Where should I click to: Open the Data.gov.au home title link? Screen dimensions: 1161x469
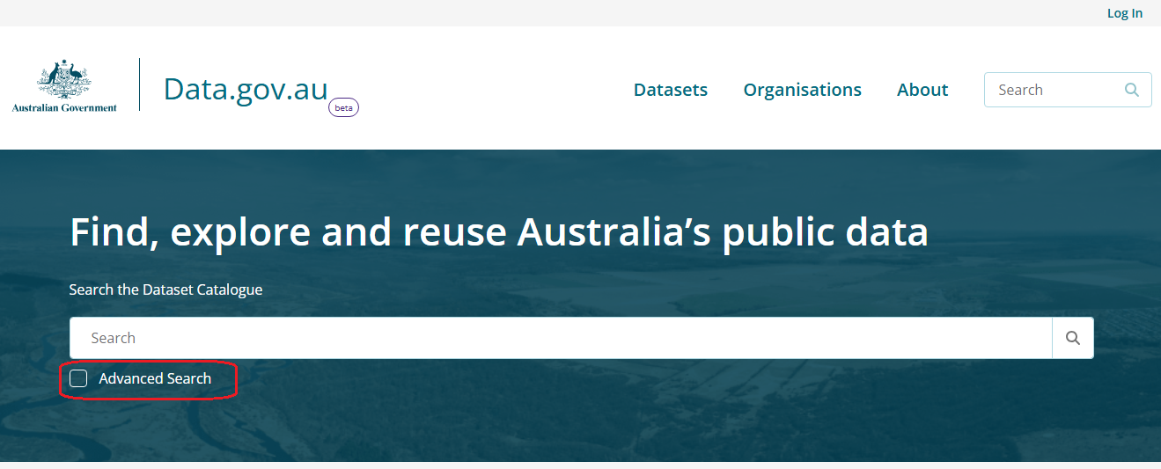point(246,89)
